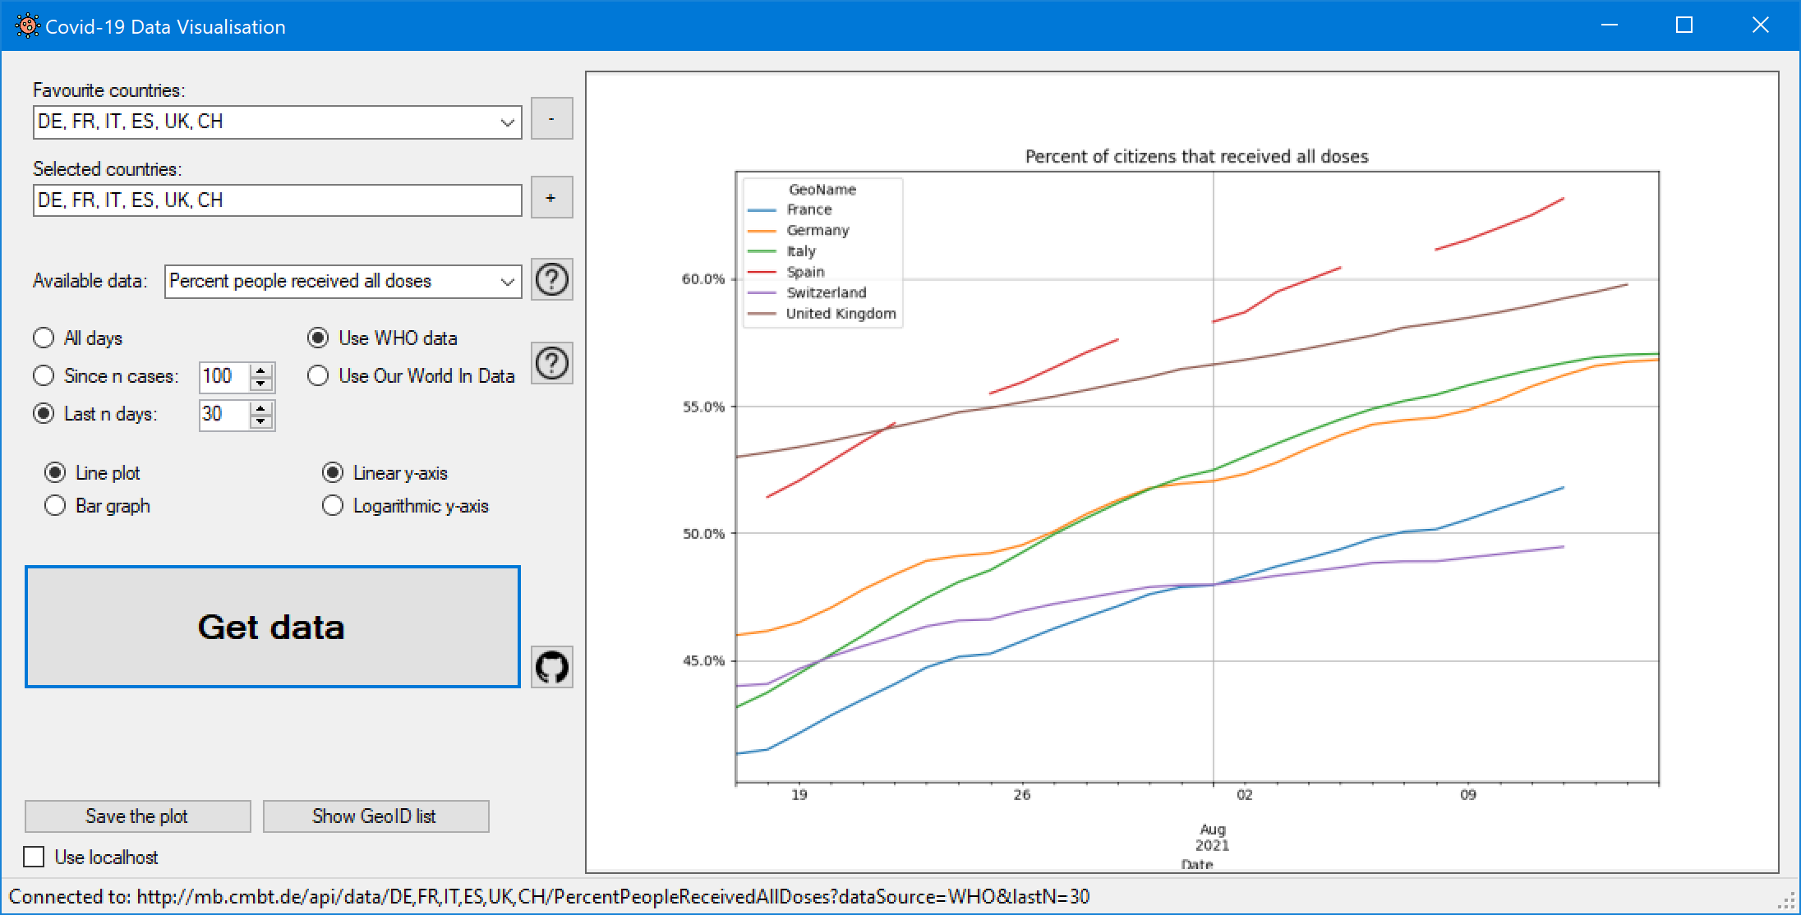The width and height of the screenshot is (1801, 915).
Task: Select the 'All days' option
Action: coord(43,338)
